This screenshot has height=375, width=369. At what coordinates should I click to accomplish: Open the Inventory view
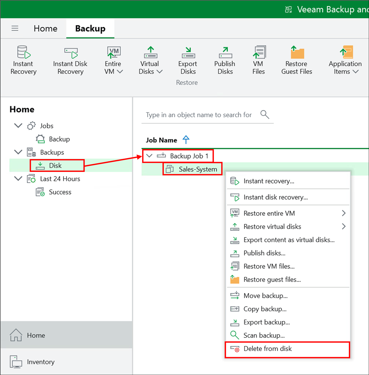click(x=41, y=362)
